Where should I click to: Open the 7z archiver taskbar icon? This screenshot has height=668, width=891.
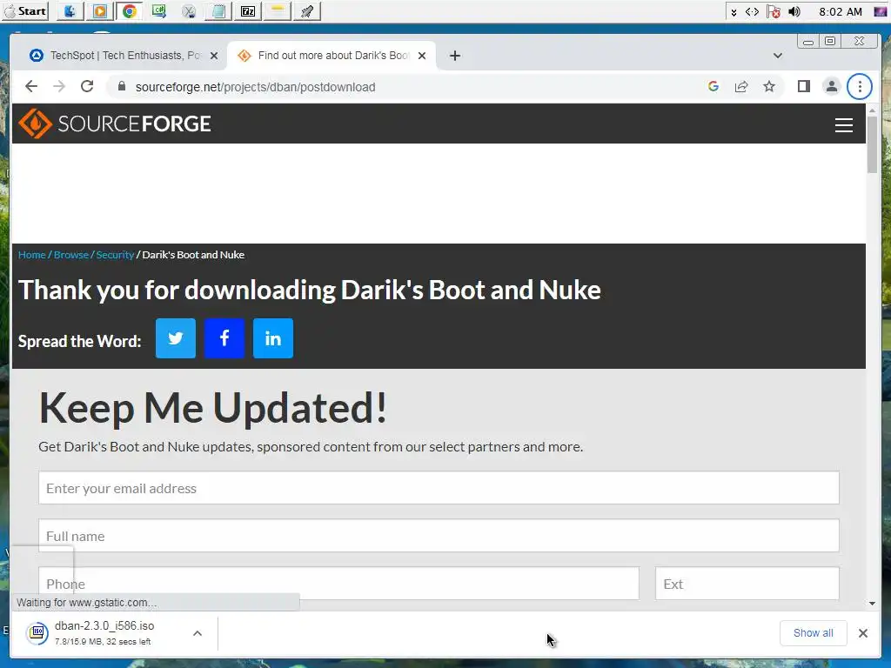248,10
